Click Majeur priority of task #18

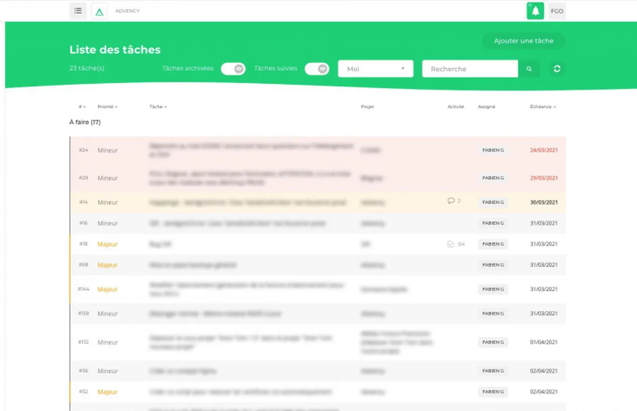point(107,244)
